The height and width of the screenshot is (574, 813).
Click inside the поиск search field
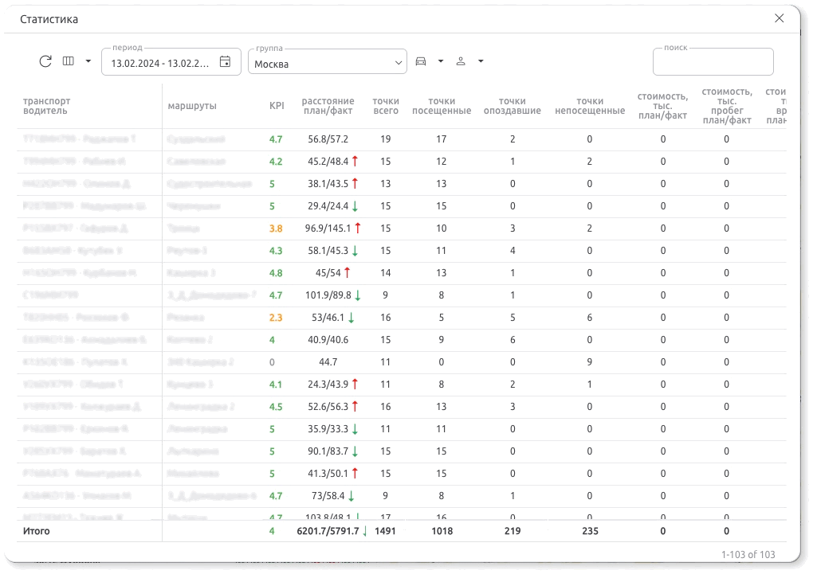pyautogui.click(x=713, y=63)
